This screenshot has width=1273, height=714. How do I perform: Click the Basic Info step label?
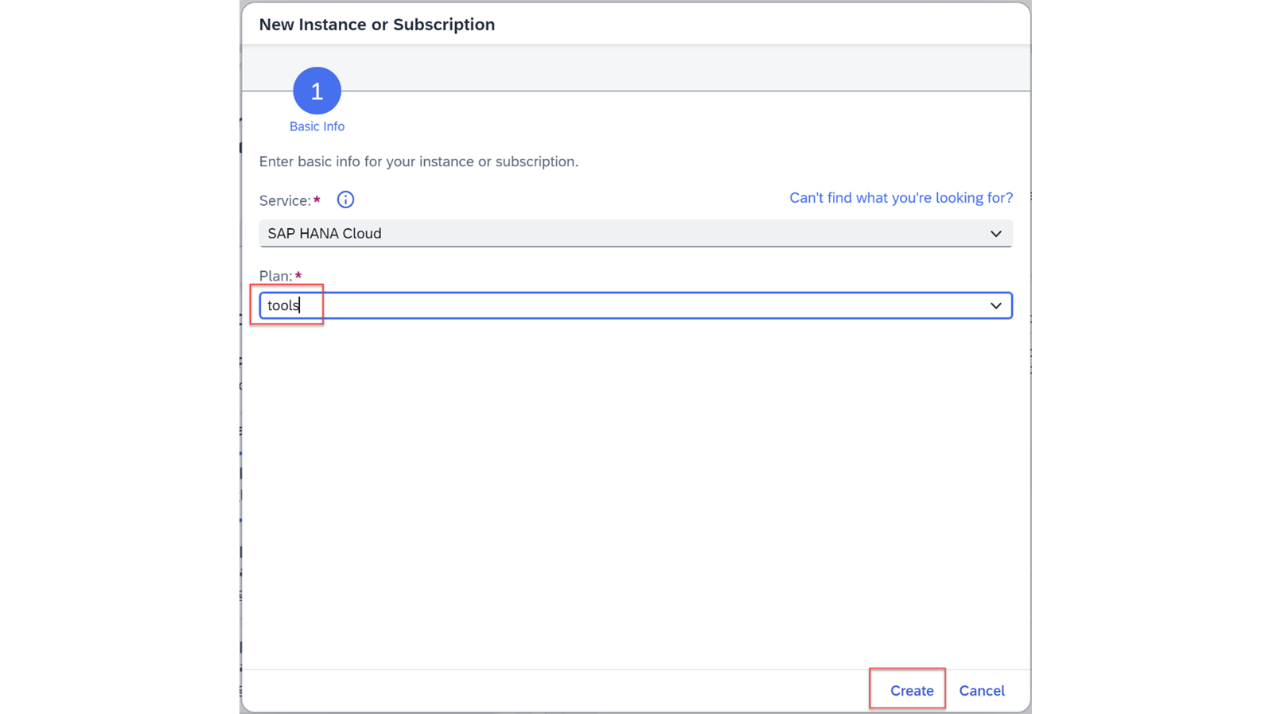point(317,126)
